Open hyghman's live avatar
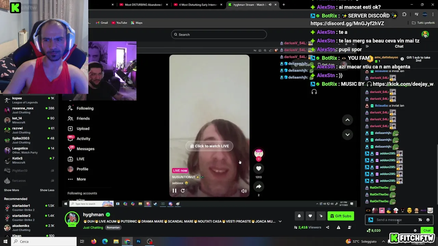Viewport: 438px width, 246px height. [72, 219]
